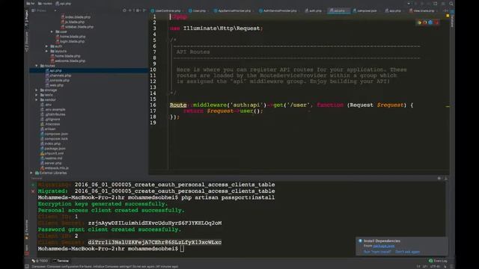Expand the storage folder in project tree
The image size is (479, 269).
click(37, 90)
